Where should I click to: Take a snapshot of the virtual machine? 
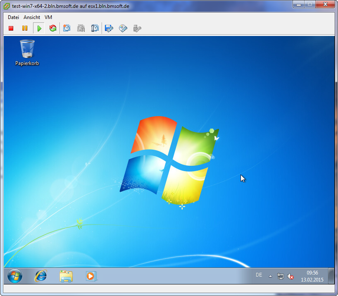67,28
